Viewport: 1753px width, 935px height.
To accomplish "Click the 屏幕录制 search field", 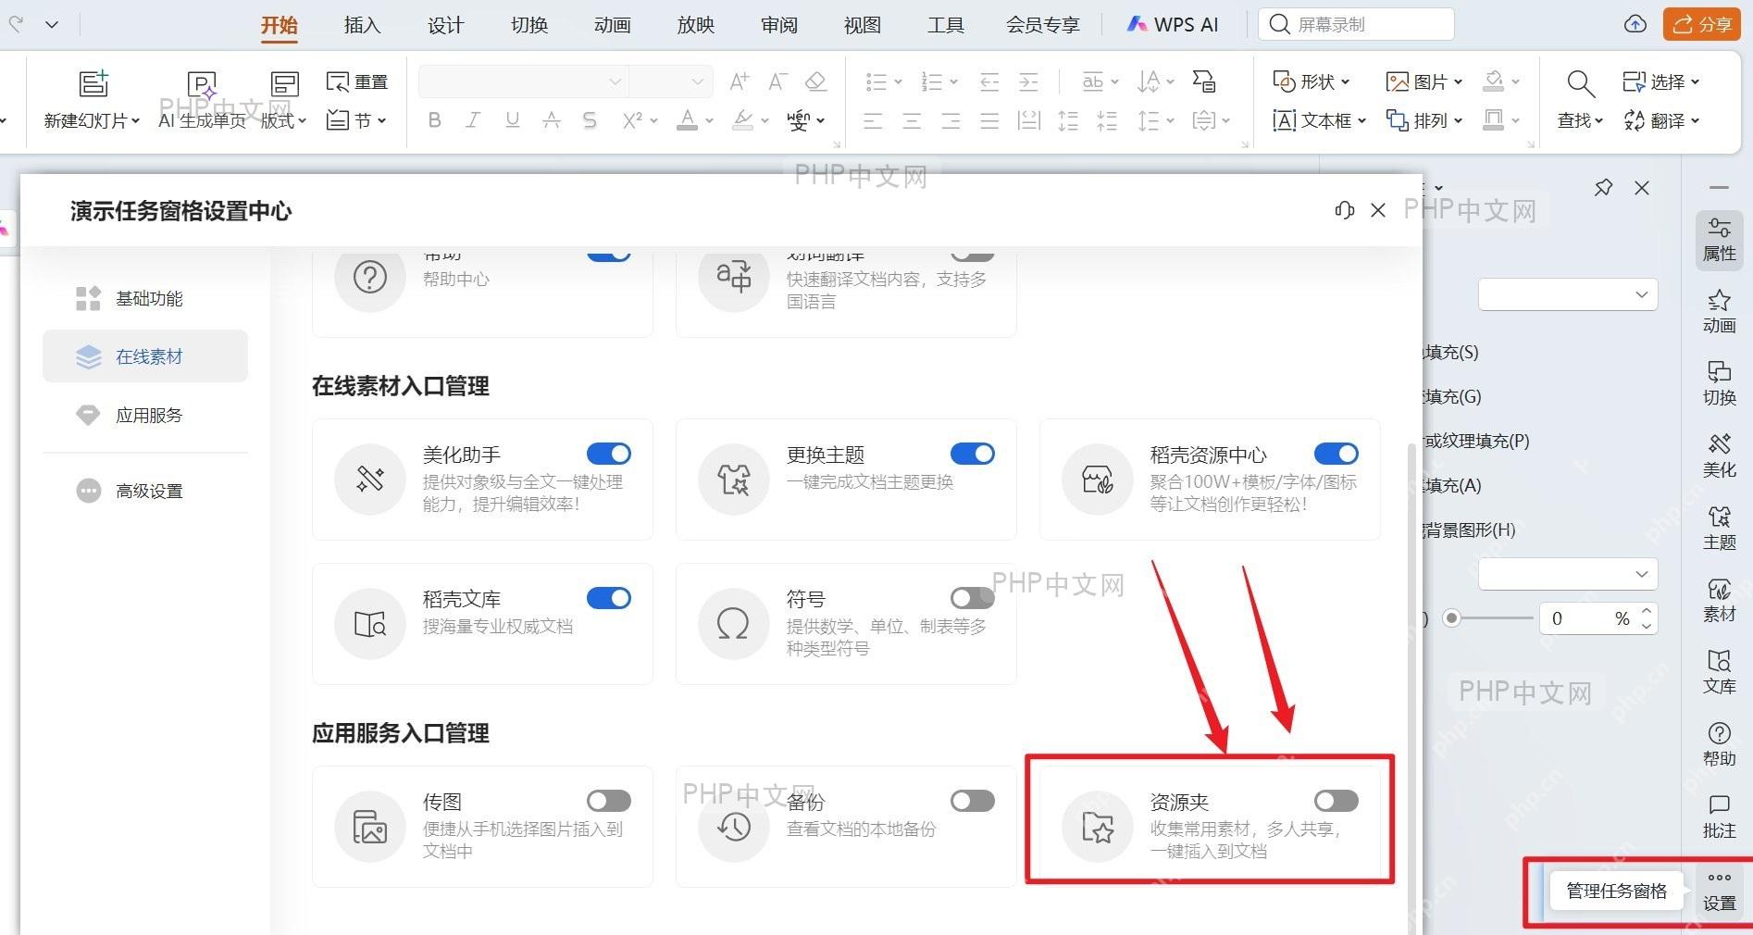I will click(x=1356, y=24).
